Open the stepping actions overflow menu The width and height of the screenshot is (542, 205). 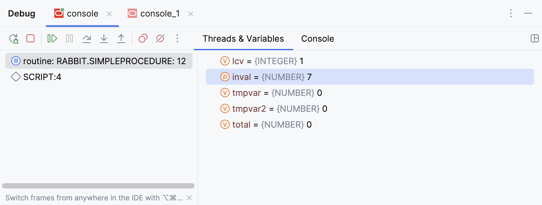tap(177, 38)
